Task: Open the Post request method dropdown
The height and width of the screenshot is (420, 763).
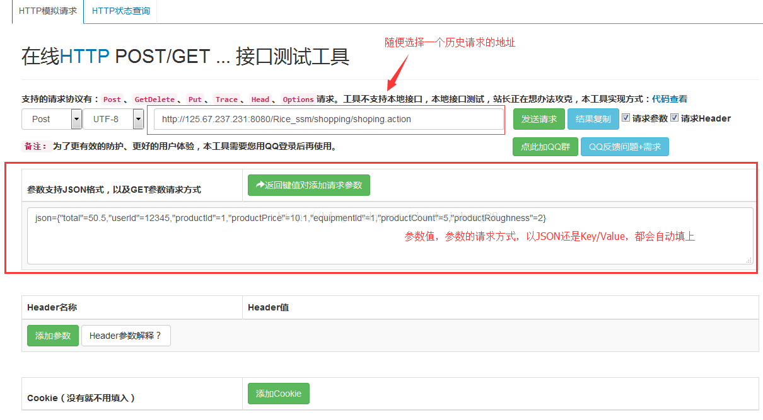Action: click(52, 119)
